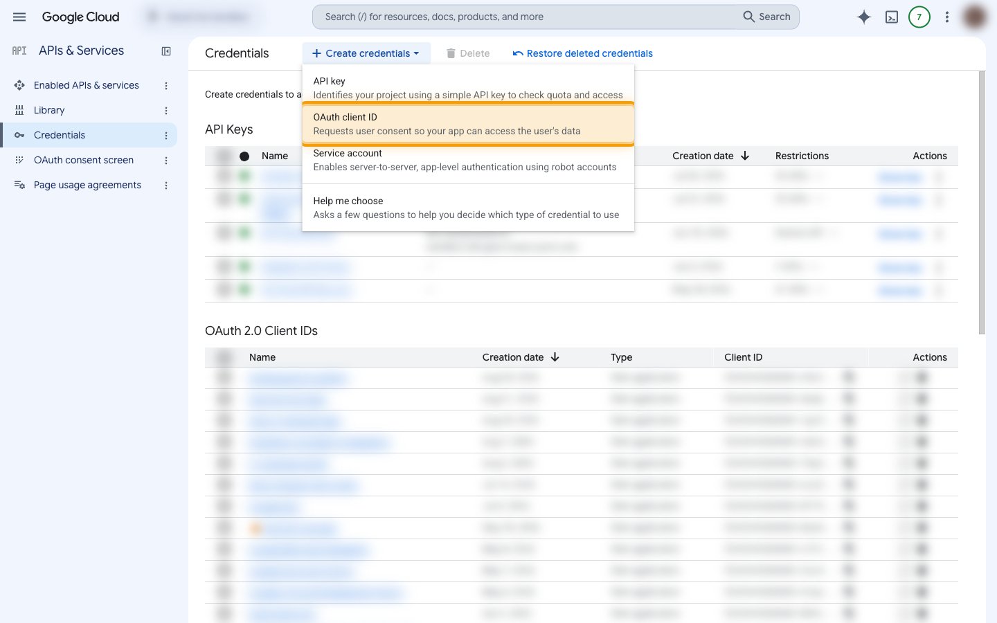The height and width of the screenshot is (623, 997).
Task: Open the main navigation hamburger menu
Action: coord(19,17)
